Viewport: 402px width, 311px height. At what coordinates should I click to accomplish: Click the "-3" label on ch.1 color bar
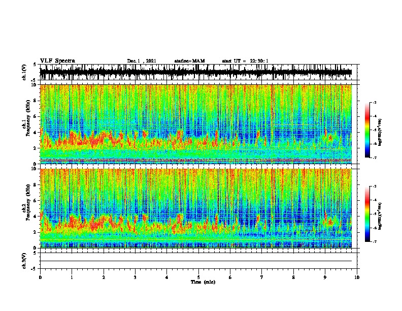point(375,102)
